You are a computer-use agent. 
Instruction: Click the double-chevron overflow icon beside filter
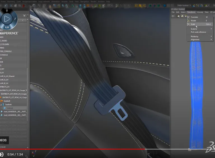(x=28, y=16)
